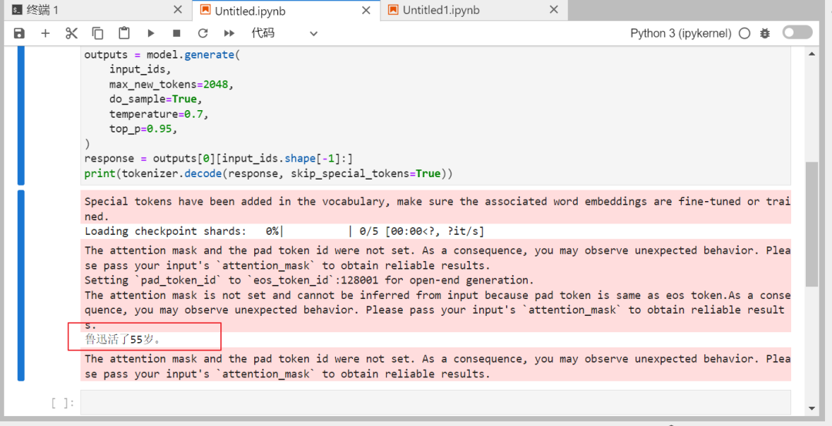This screenshot has height=426, width=832.
Task: Click the vertical scrollbar thumb
Action: [812, 224]
